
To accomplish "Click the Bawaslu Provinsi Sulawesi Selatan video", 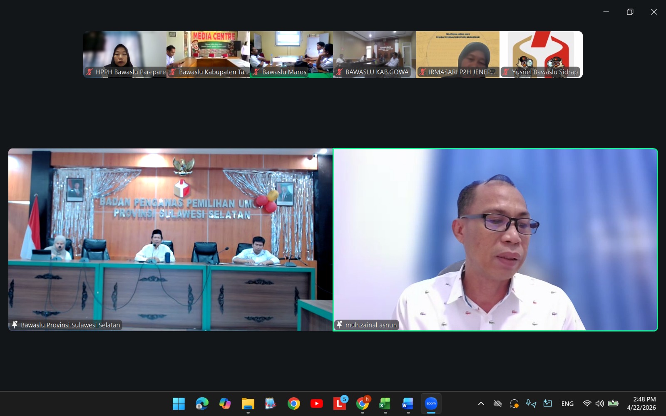I will pos(170,240).
